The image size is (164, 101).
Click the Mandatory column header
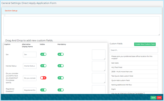[x=62, y=44]
